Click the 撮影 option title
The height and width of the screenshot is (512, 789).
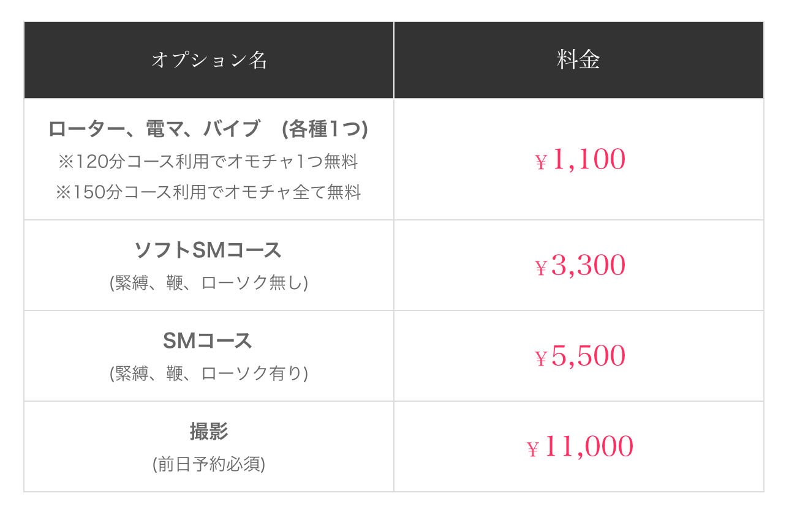[x=209, y=432]
